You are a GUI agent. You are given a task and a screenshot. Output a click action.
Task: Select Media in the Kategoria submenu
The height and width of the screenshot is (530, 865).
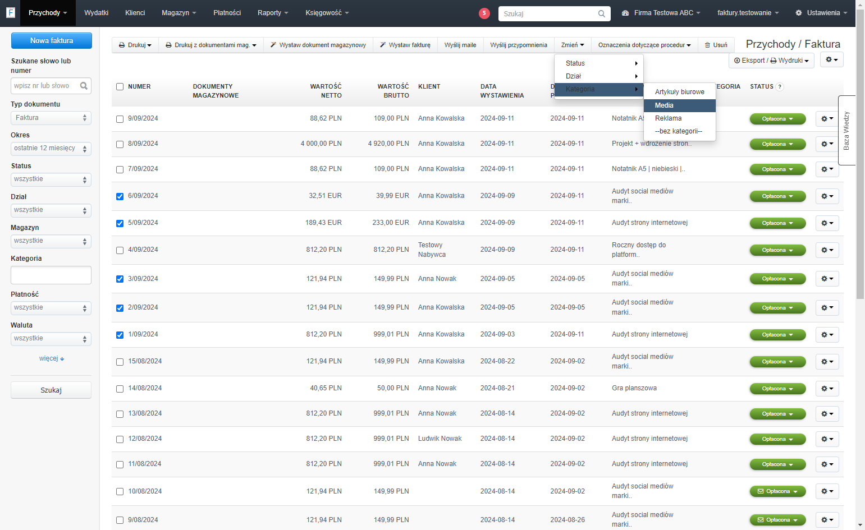coord(680,105)
